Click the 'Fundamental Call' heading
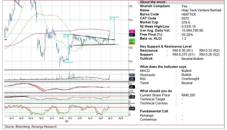 154,111
